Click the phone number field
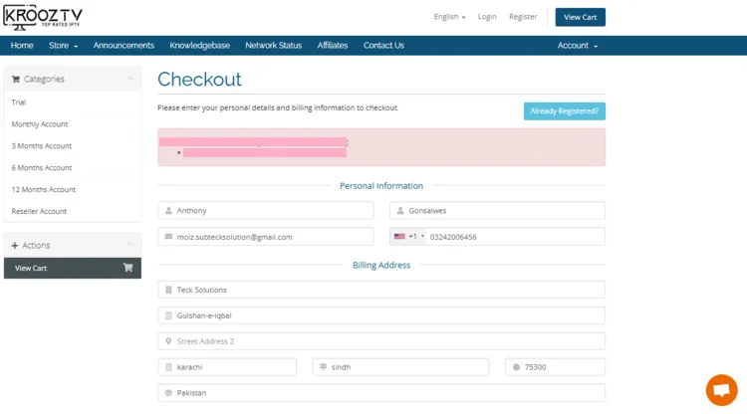 pyautogui.click(x=516, y=237)
